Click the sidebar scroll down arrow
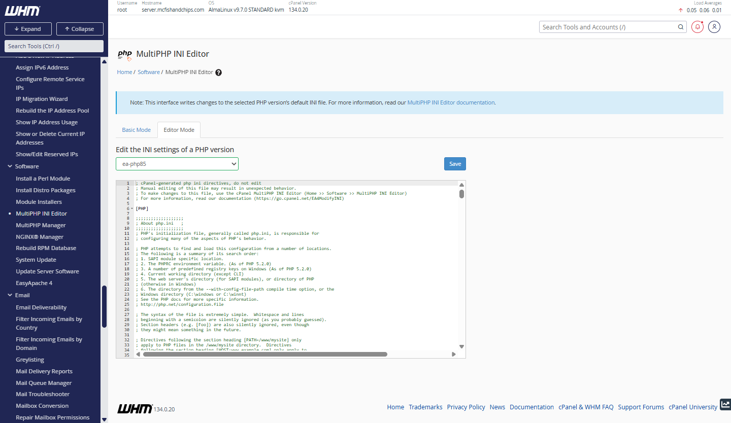This screenshot has width=731, height=423. (x=104, y=419)
